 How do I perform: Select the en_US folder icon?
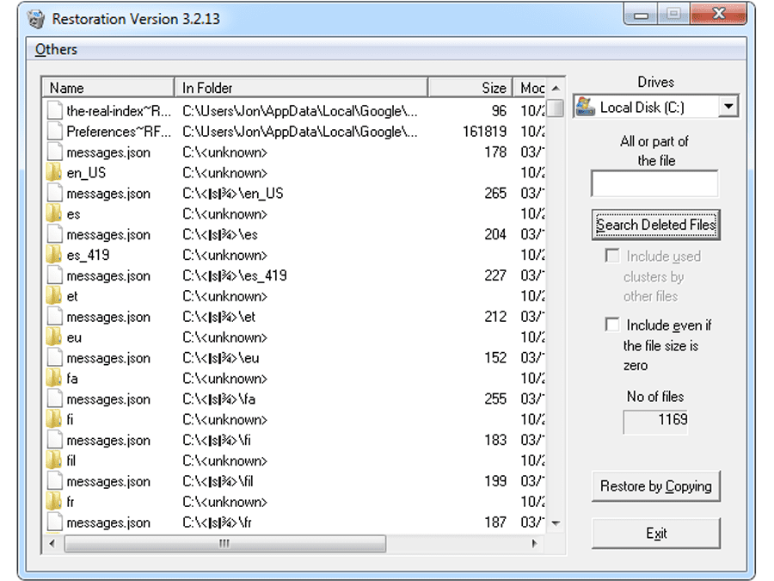(x=54, y=173)
